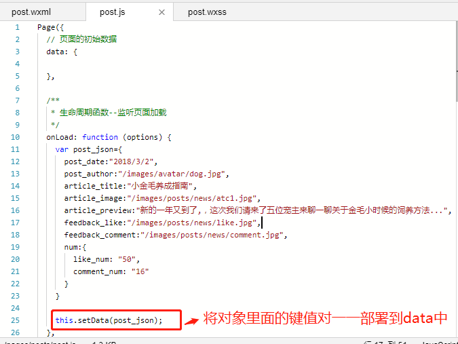Open the post.wxss tab

207,12
